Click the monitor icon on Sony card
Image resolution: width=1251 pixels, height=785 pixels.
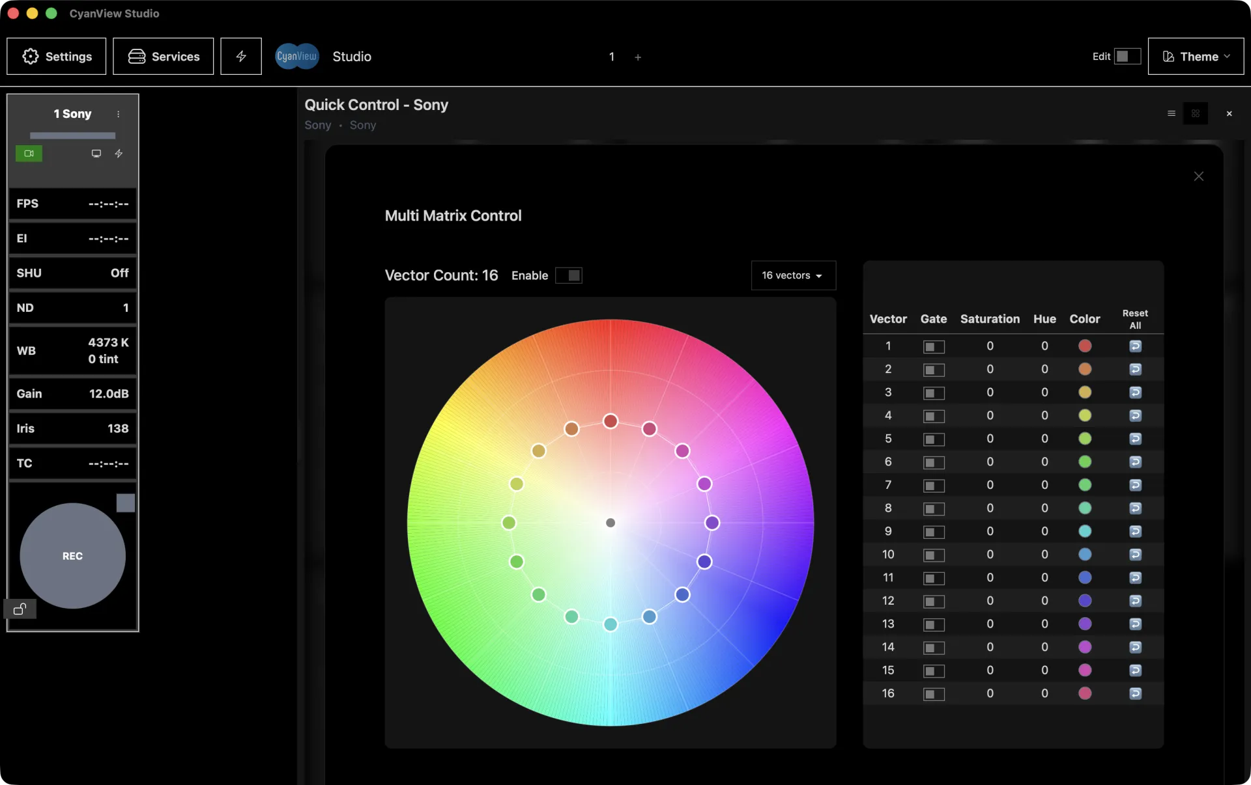[96, 154]
